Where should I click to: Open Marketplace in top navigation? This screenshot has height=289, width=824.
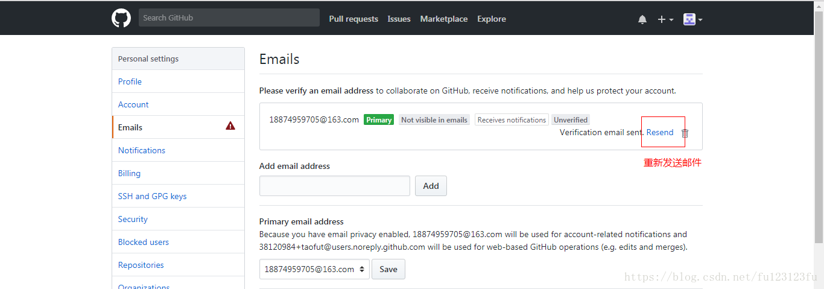444,19
